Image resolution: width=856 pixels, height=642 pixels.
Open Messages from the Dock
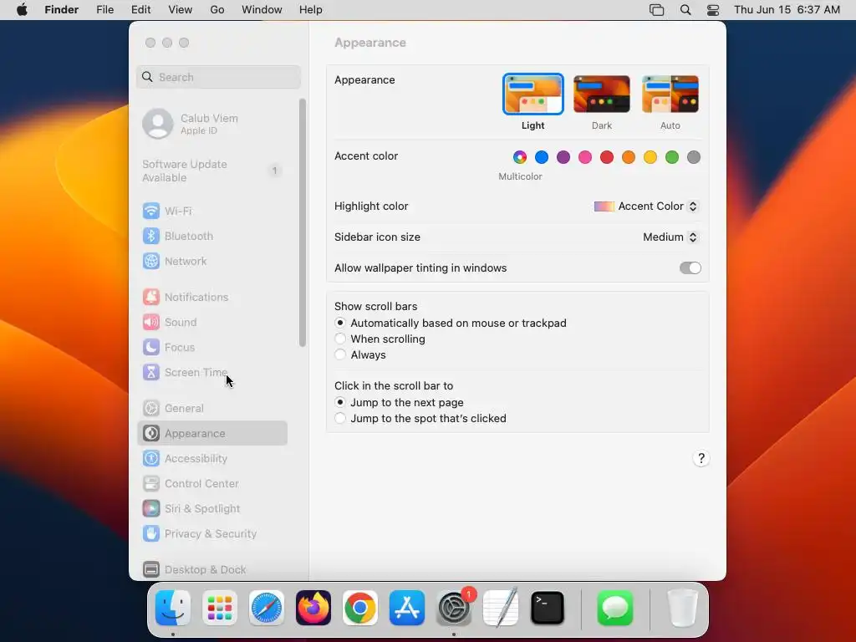pos(615,608)
